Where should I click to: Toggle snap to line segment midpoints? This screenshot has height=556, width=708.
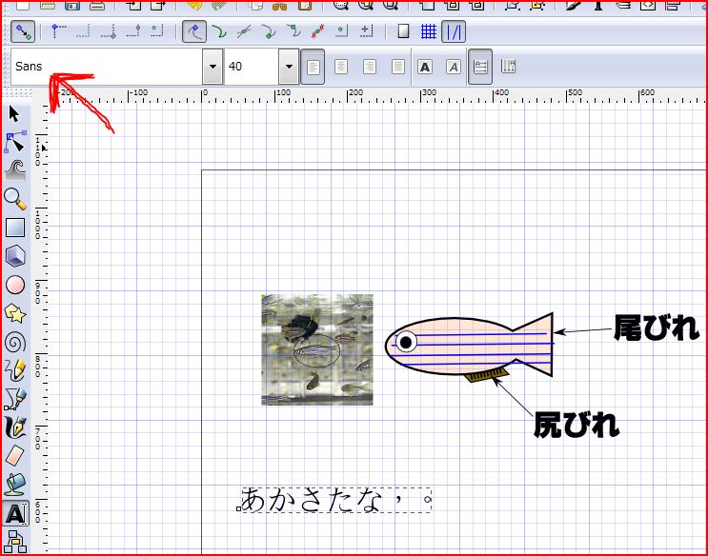click(318, 31)
